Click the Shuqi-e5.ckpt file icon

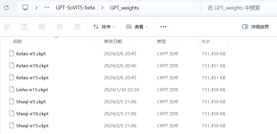(x=12, y=102)
